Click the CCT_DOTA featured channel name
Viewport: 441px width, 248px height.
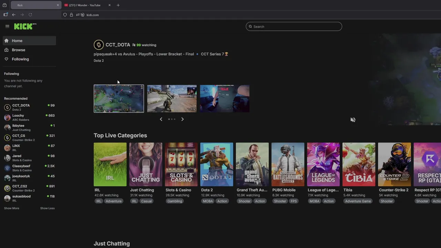click(x=118, y=45)
